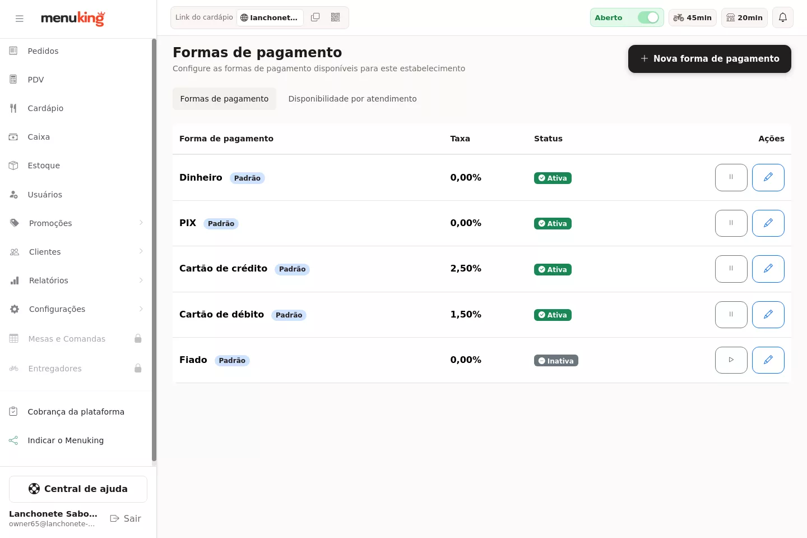Click the sidebar vertical scrollbar
The image size is (807, 538).
[x=154, y=250]
